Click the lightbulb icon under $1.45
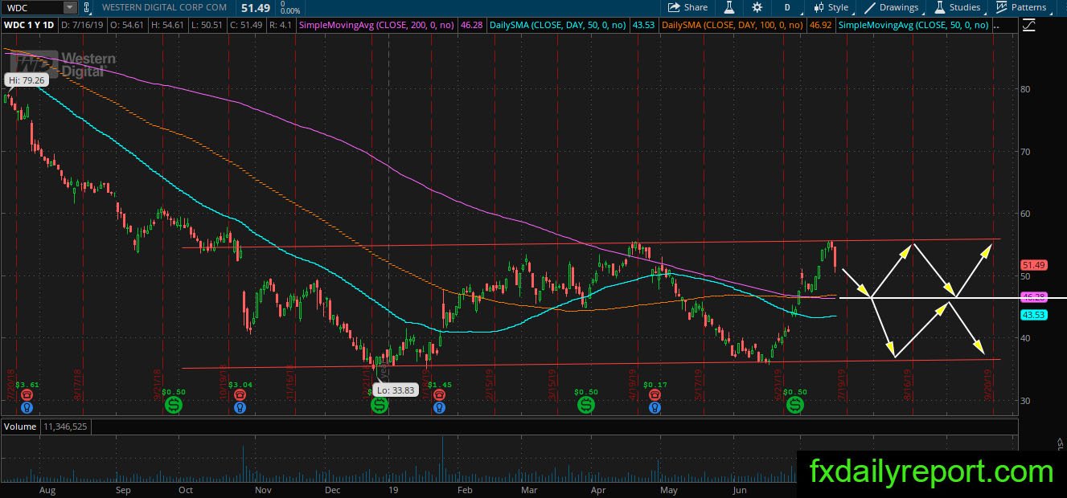Screen dimensions: 1067x498 click(439, 408)
